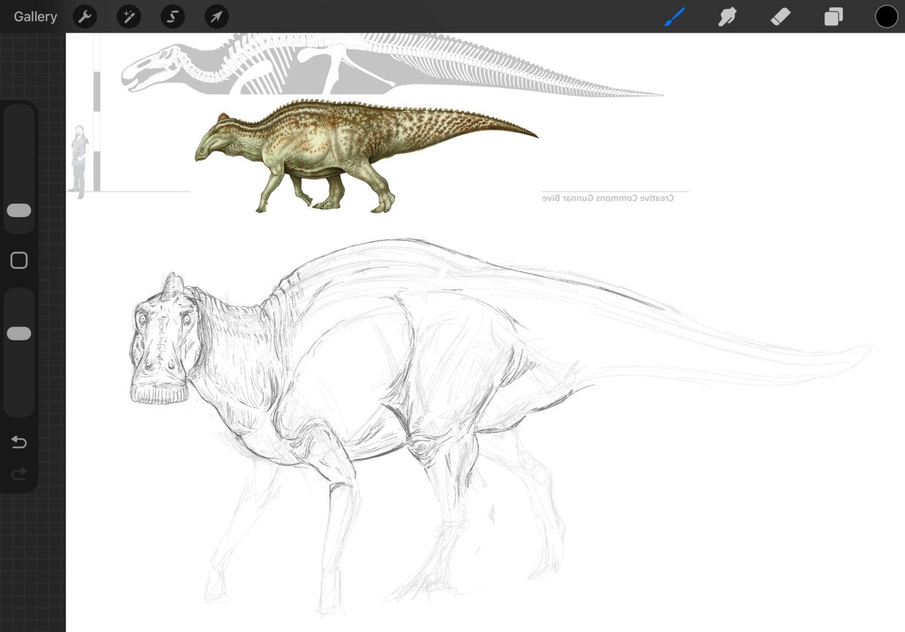Tap the square modify button in sidebar
Viewport: 905px width, 632px height.
pos(19,261)
